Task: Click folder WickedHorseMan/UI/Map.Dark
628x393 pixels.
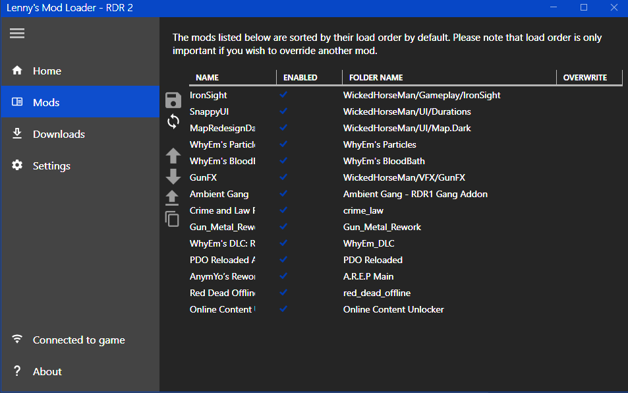Action: [x=407, y=128]
